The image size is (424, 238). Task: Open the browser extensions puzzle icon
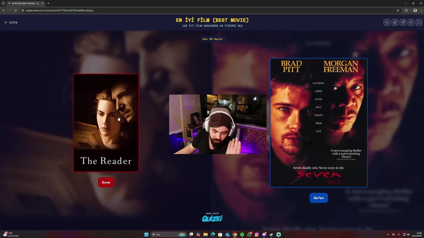(x=406, y=10)
